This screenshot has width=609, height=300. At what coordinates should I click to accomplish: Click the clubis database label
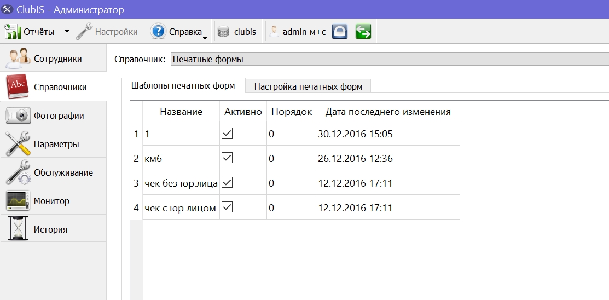pos(245,32)
